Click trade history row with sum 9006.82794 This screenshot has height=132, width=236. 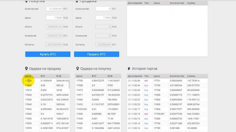(x=167, y=104)
